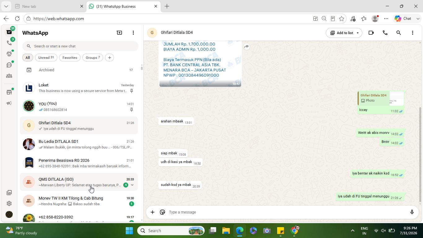Expand the Add to list dropdown arrow
This screenshot has width=423, height=238.
pyautogui.click(x=357, y=33)
